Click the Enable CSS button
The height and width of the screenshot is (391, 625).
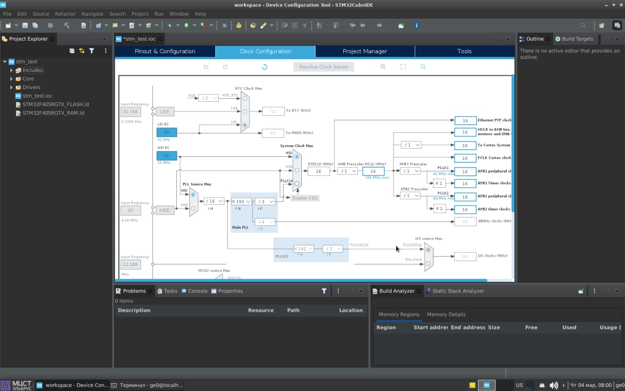click(305, 198)
